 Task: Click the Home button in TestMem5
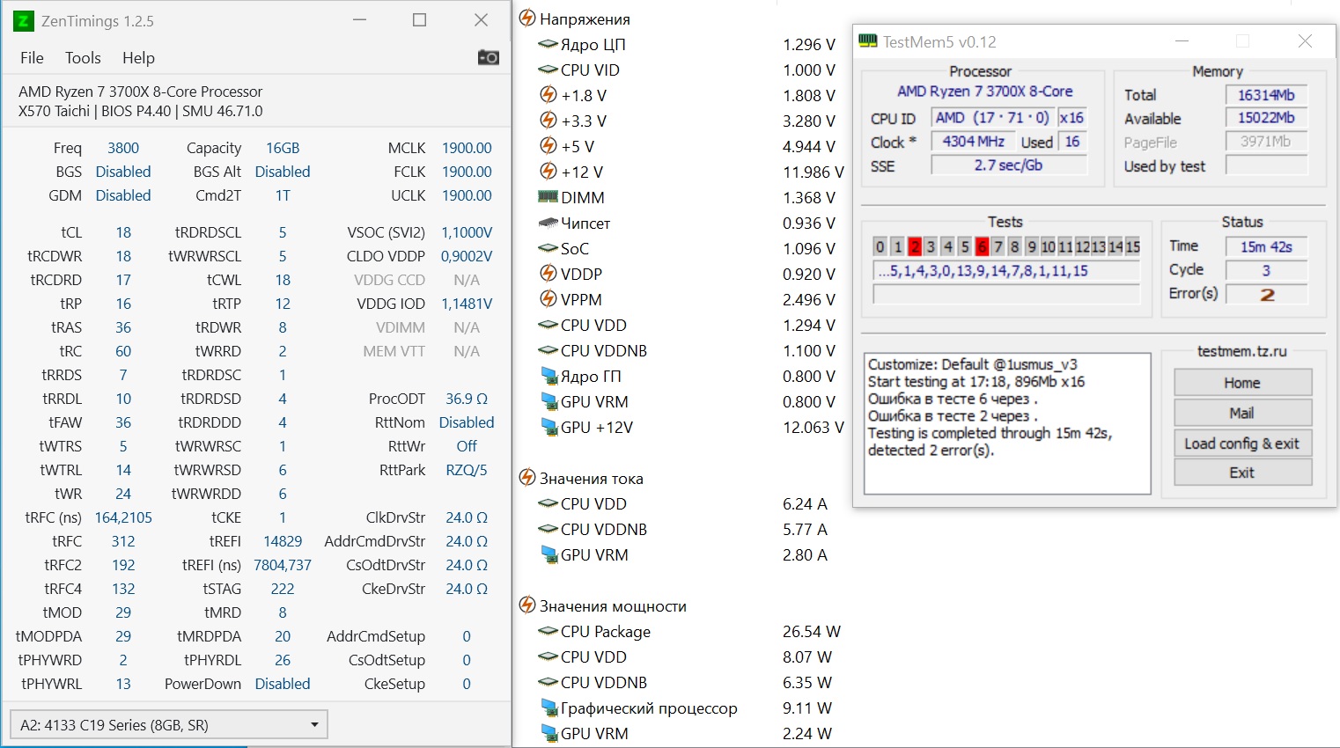[1242, 383]
